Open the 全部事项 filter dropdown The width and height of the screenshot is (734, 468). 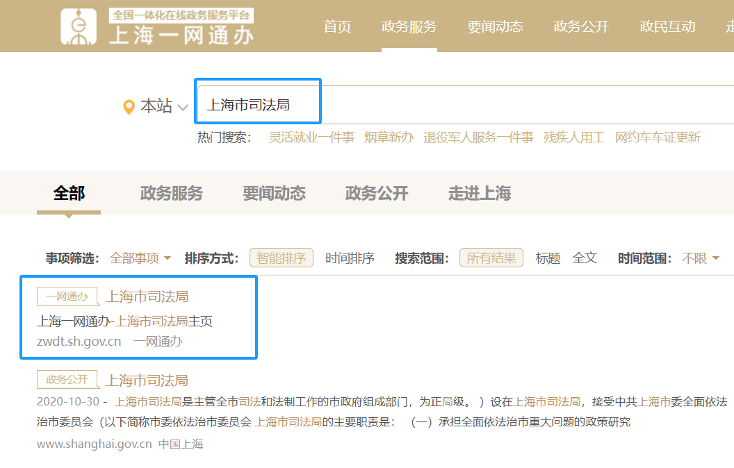(140, 258)
